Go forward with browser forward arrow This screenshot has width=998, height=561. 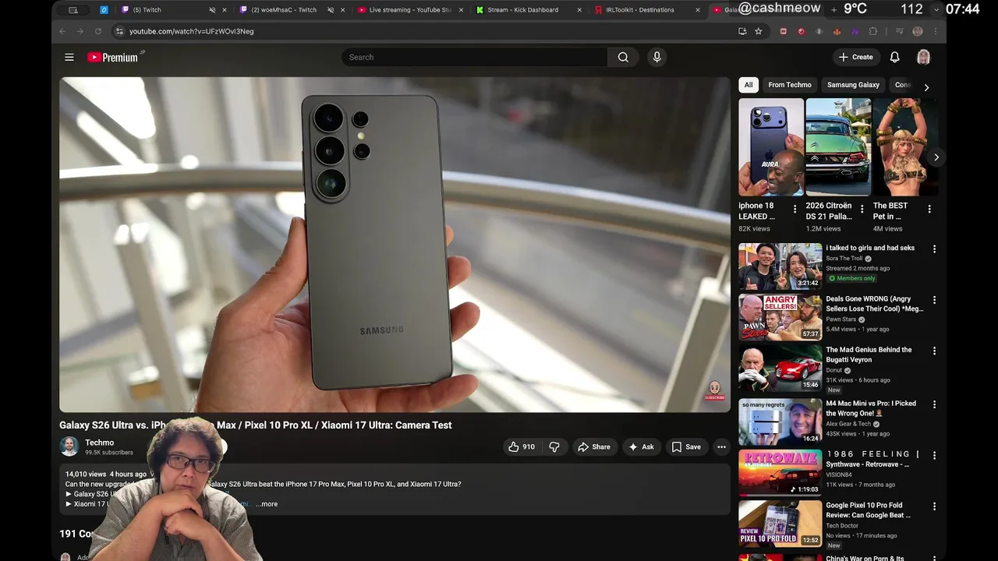pyautogui.click(x=80, y=31)
